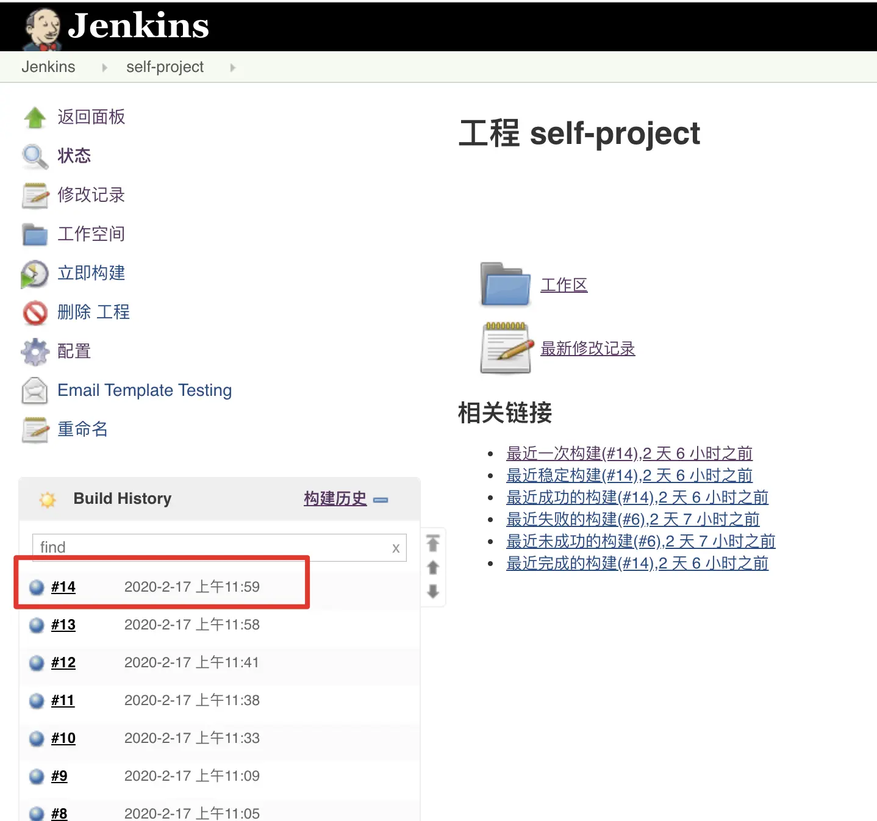Click the large notepad icon beside 最新修改记录

[x=506, y=348]
